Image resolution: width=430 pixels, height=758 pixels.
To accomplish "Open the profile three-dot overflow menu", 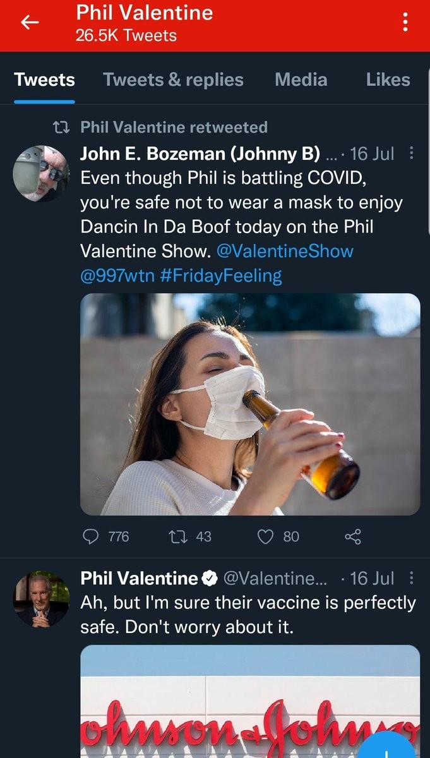I will pos(405,23).
